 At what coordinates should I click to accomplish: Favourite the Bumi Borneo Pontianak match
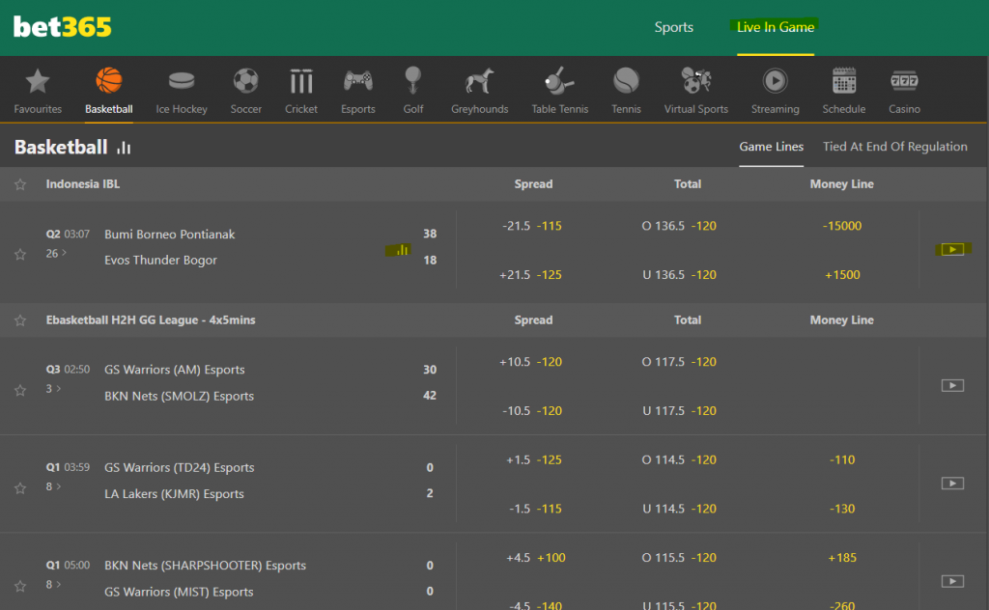pos(20,255)
